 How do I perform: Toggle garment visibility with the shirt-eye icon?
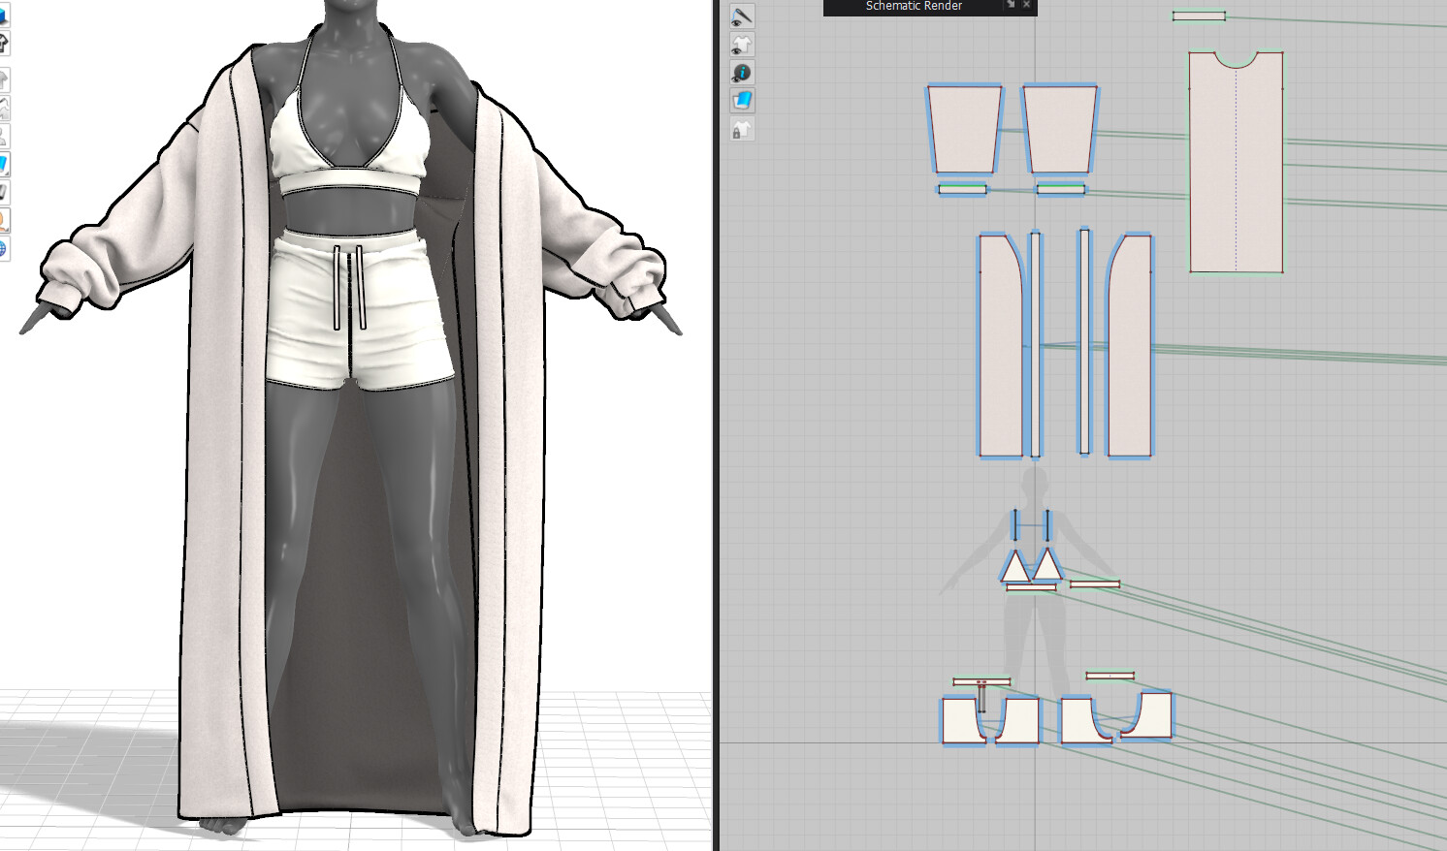pos(742,43)
